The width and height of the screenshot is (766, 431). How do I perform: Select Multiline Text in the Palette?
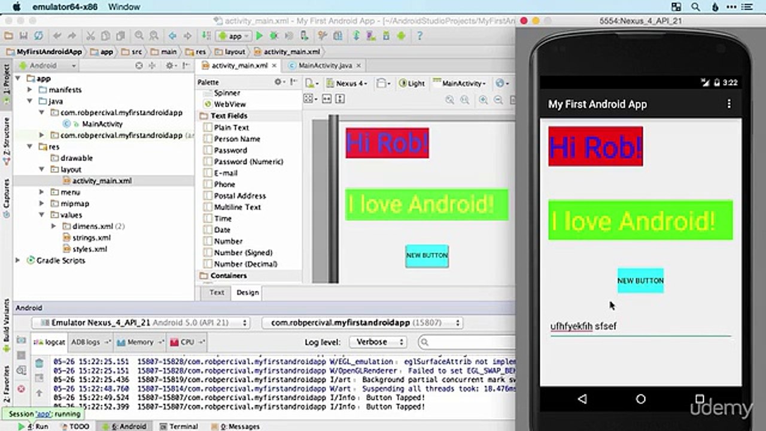click(x=238, y=207)
